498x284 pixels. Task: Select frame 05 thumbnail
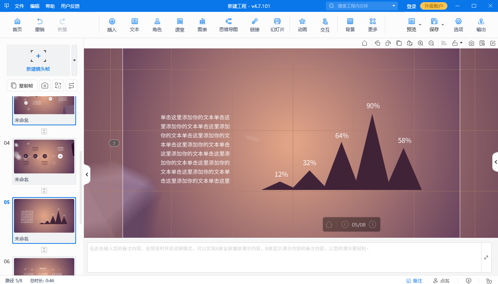point(44,216)
